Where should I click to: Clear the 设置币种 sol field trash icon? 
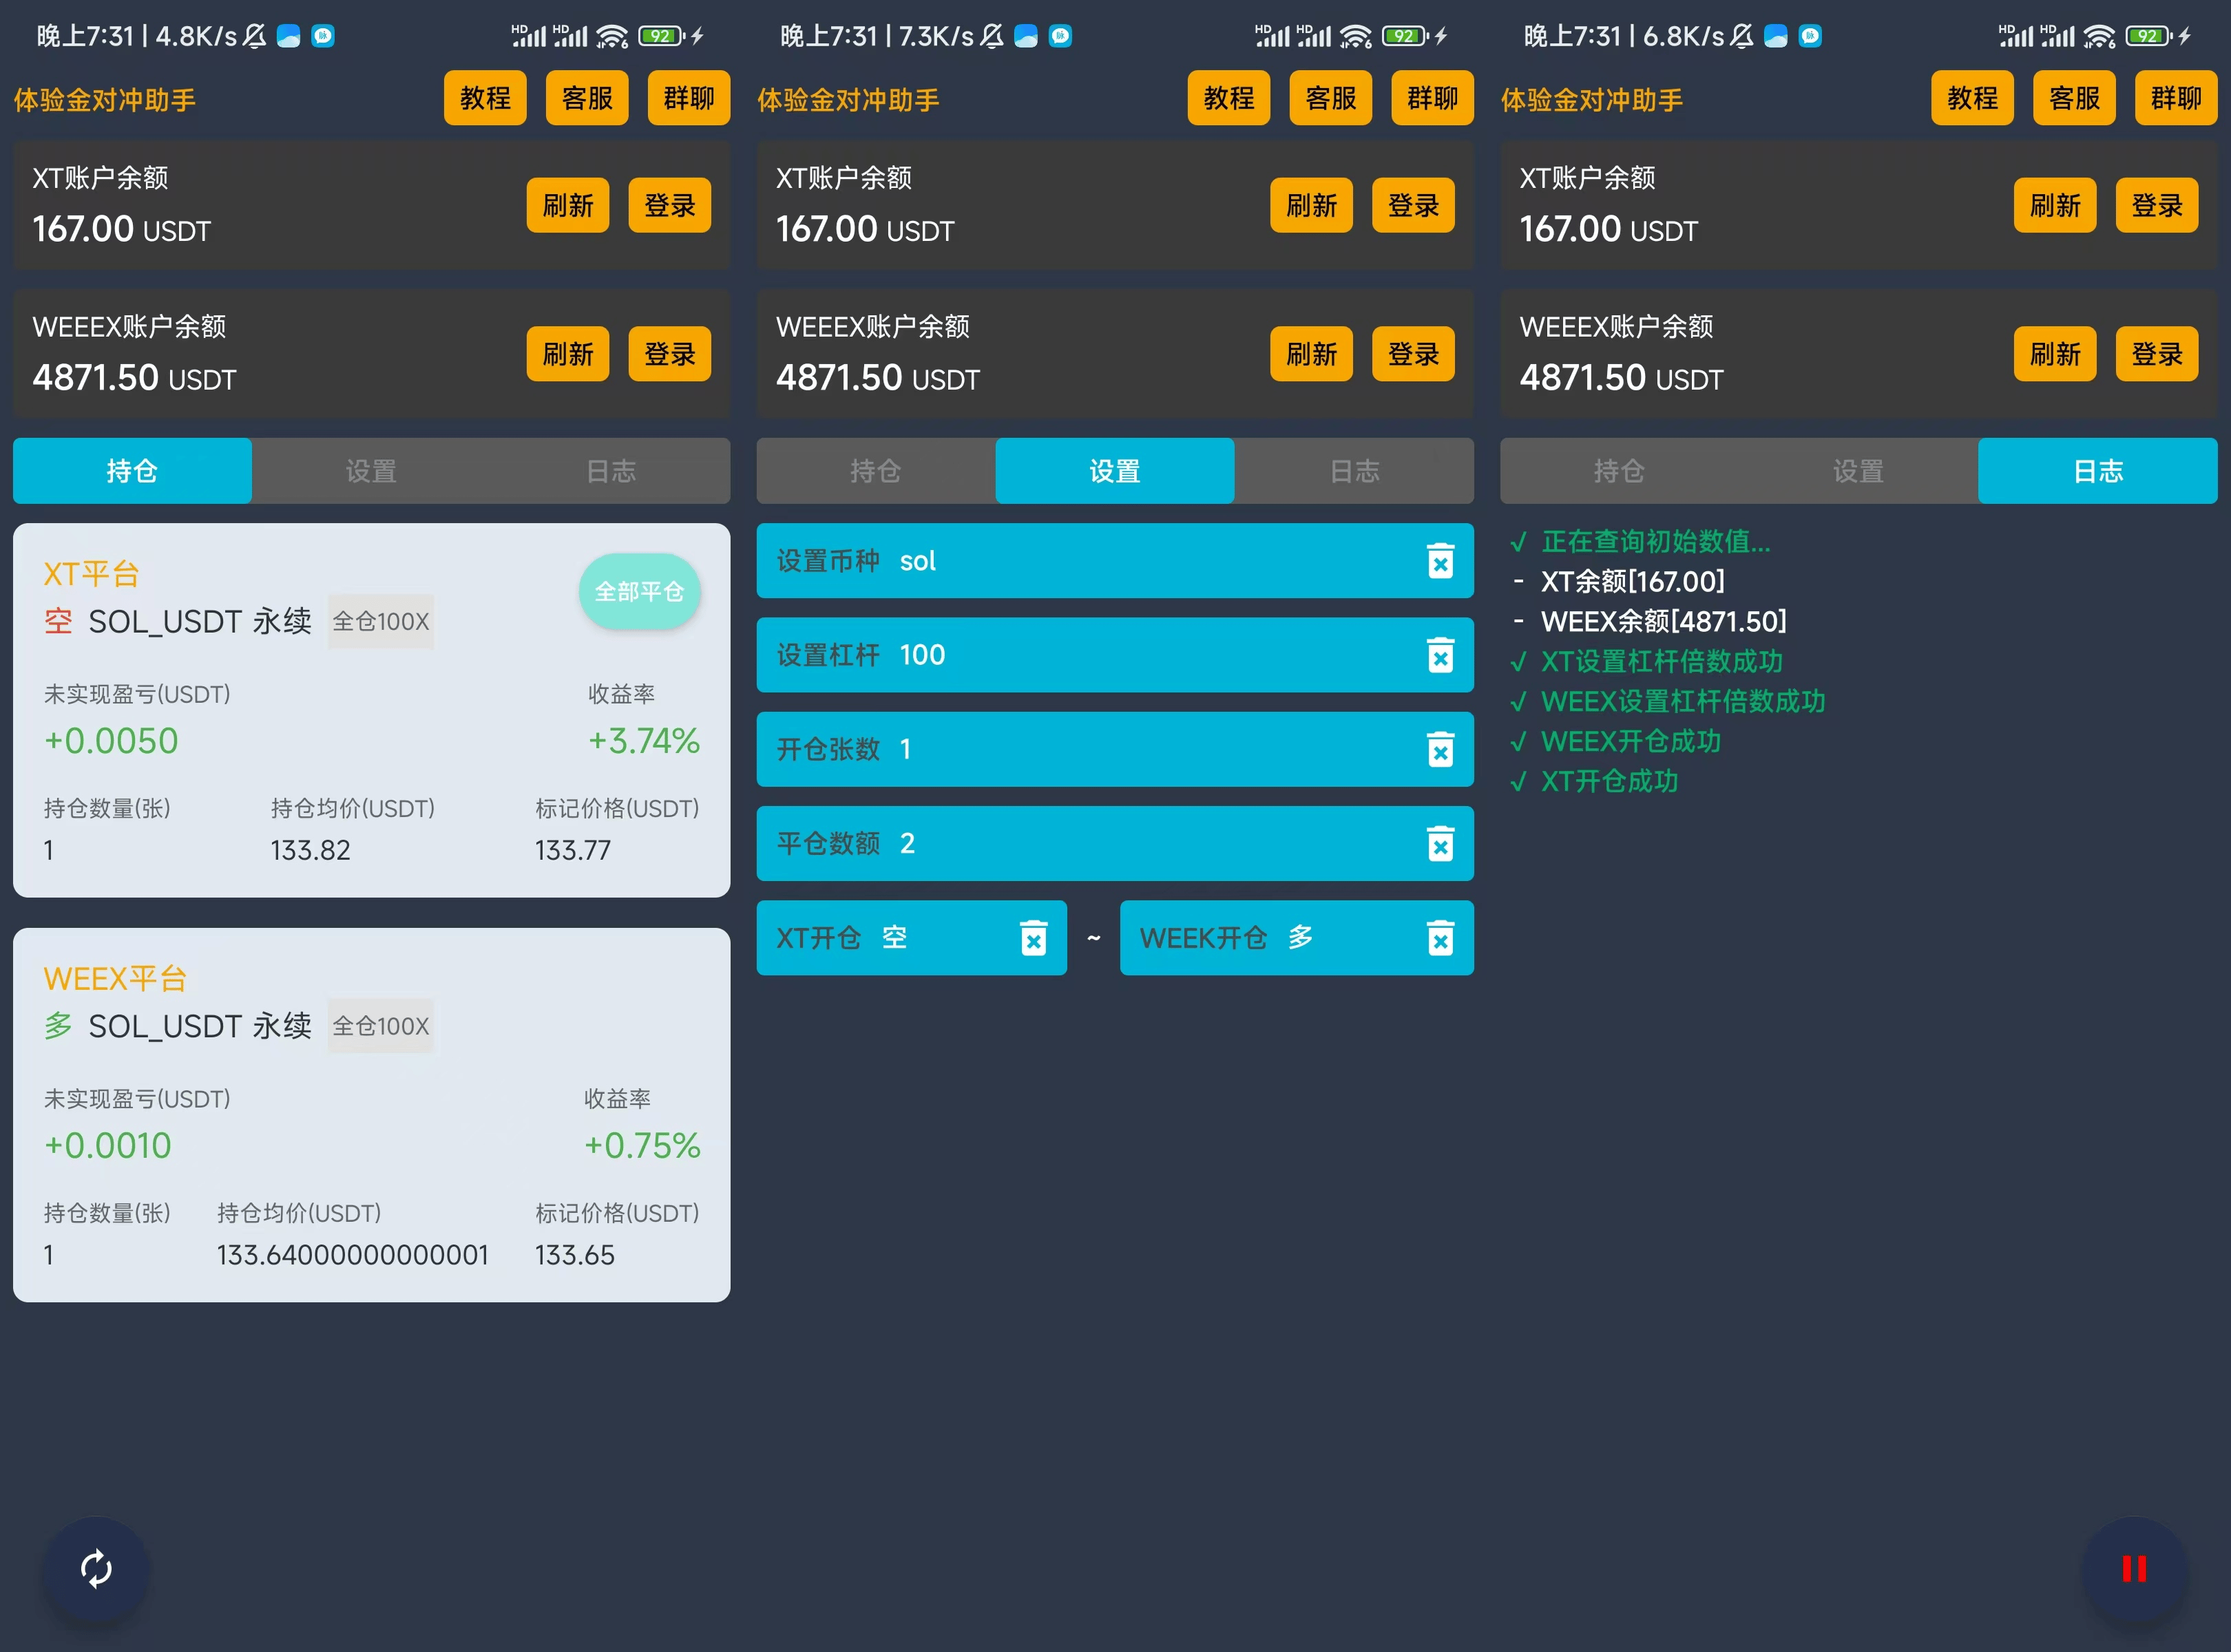pos(1440,561)
